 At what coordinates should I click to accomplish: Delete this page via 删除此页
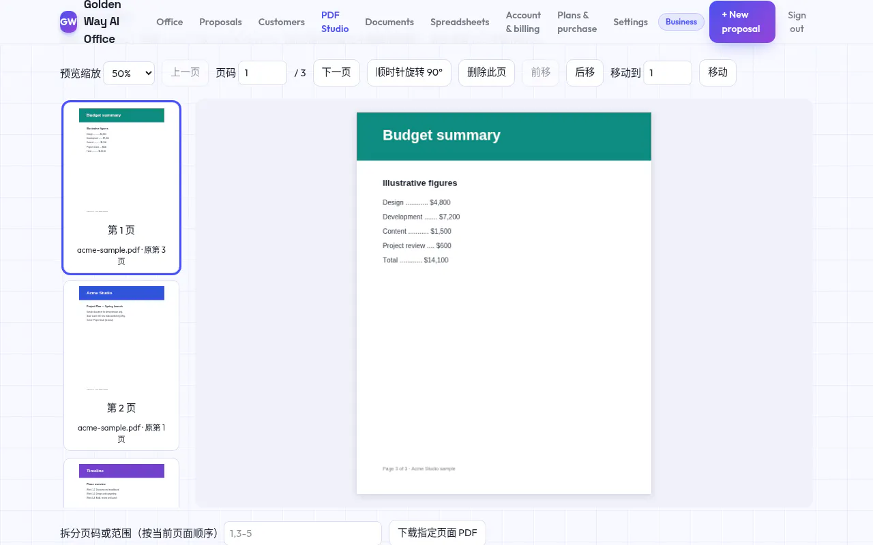(x=486, y=72)
